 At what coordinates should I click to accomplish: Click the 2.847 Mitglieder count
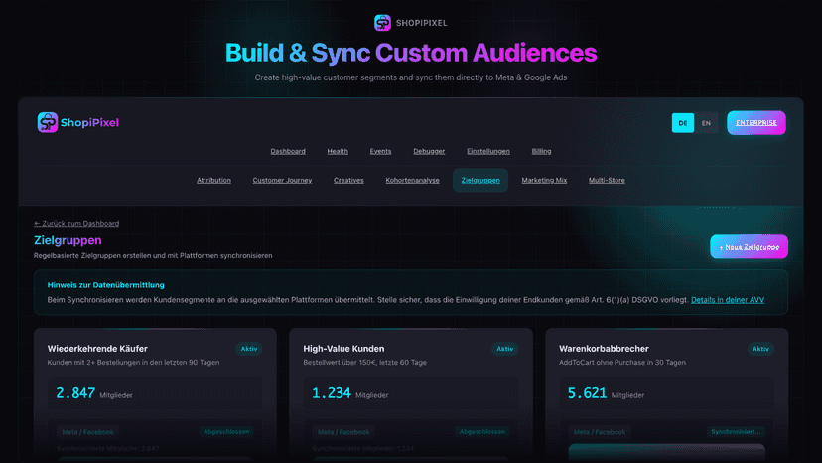pos(94,393)
